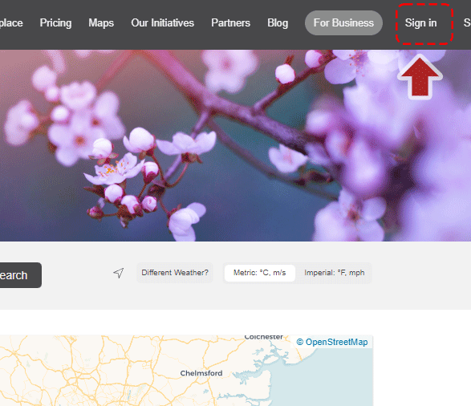Screen dimensions: 471x406
Task: Click the Different Weather? button
Action: pyautogui.click(x=175, y=273)
